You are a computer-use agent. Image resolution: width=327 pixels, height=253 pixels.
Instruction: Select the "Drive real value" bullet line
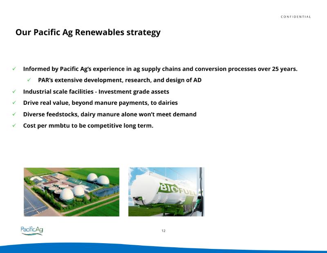[100, 103]
